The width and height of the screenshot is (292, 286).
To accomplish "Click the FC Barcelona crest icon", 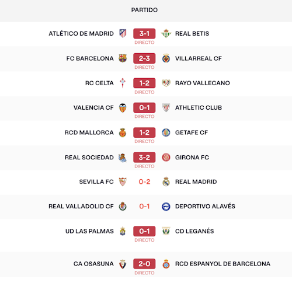I will [x=123, y=58].
